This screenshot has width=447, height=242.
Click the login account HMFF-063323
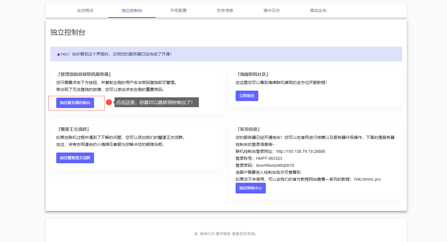point(269,158)
